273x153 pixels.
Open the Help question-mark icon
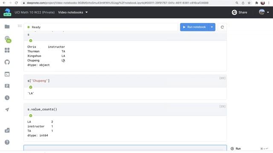pos(7,142)
